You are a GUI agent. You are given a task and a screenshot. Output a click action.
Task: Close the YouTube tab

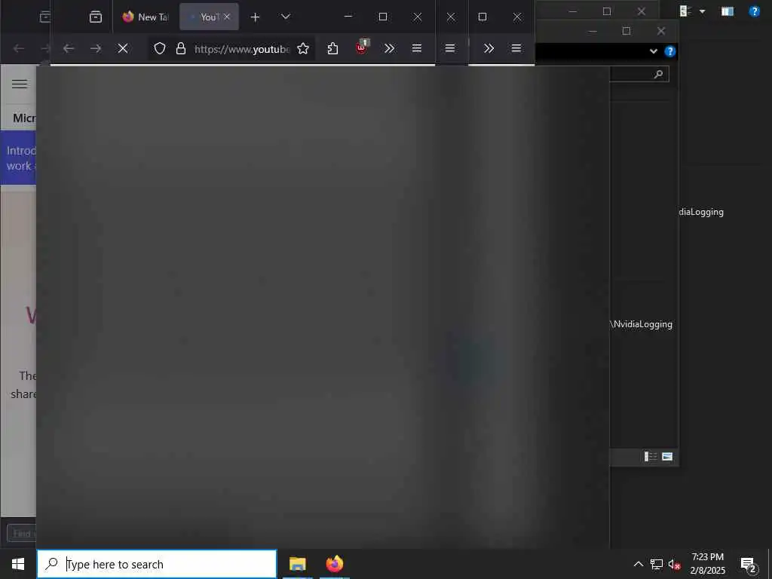[x=227, y=17]
